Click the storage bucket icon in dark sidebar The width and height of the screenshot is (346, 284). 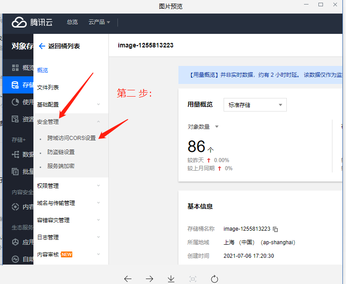[15, 85]
